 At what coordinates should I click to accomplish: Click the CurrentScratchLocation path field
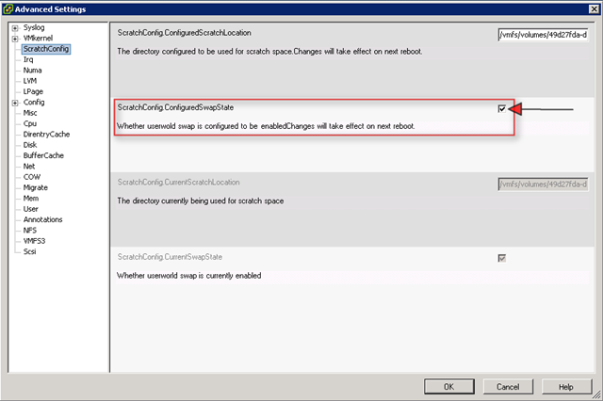point(543,183)
